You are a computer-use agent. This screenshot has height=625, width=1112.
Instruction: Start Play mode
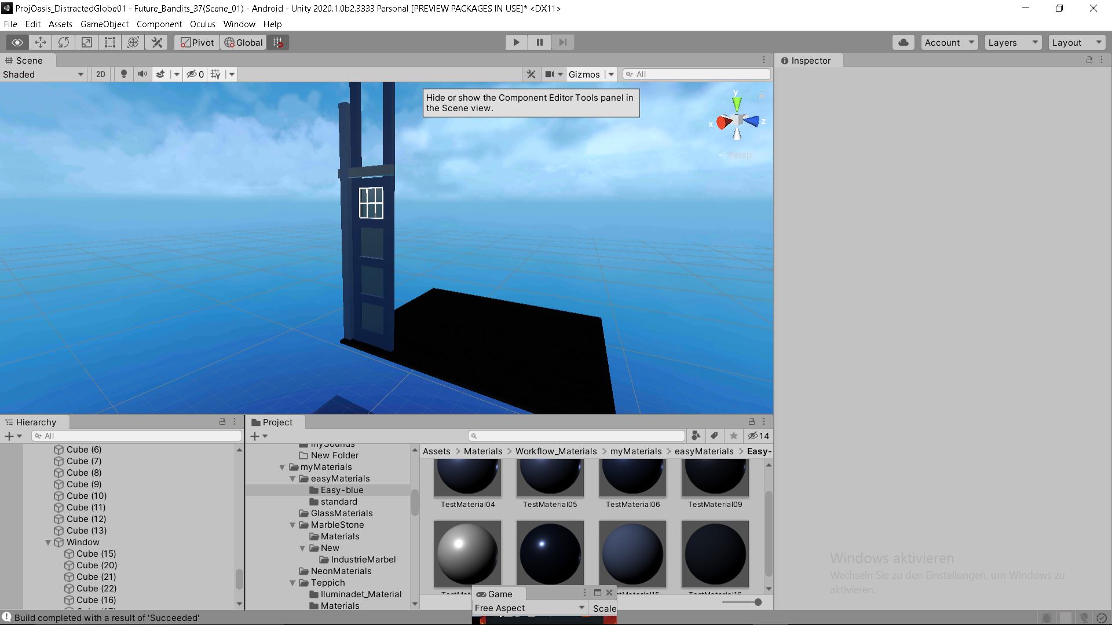click(516, 42)
